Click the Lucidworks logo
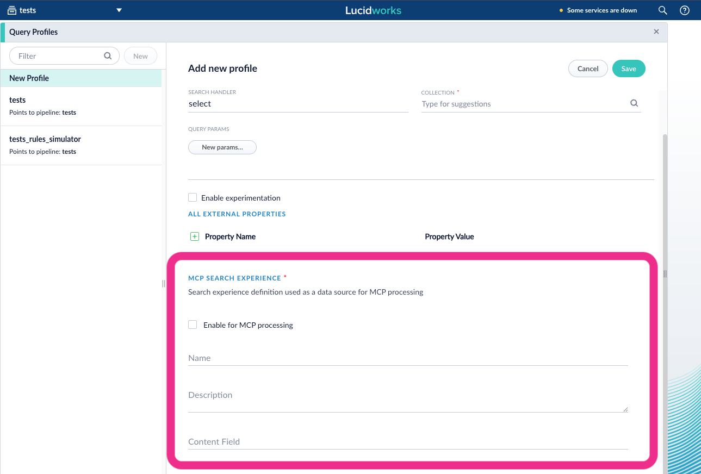The width and height of the screenshot is (701, 474). (x=373, y=10)
